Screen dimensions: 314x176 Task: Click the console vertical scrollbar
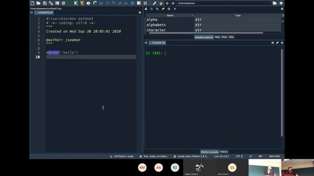pos(282,93)
